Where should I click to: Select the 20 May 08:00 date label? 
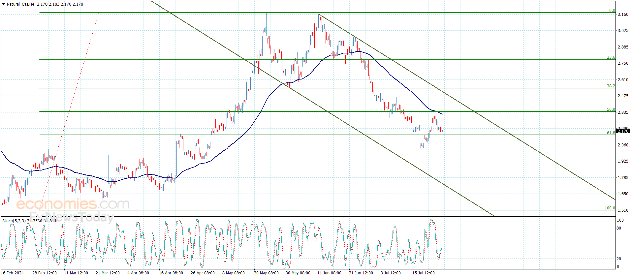click(266, 273)
